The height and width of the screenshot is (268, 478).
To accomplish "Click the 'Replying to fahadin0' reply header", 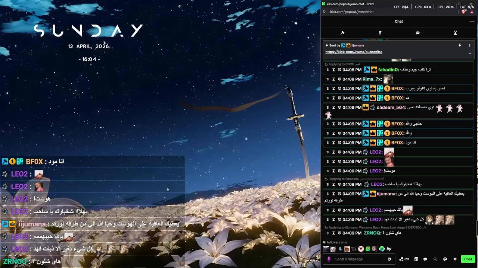I will (354, 179).
